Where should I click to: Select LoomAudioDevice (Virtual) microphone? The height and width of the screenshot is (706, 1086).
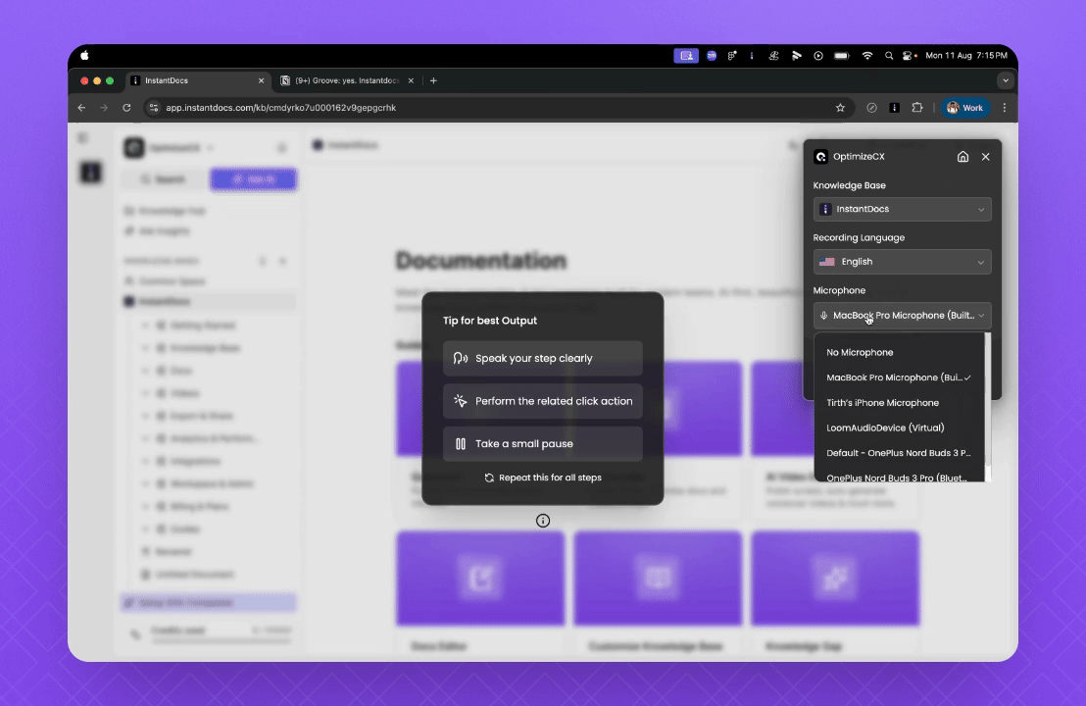tap(899, 429)
